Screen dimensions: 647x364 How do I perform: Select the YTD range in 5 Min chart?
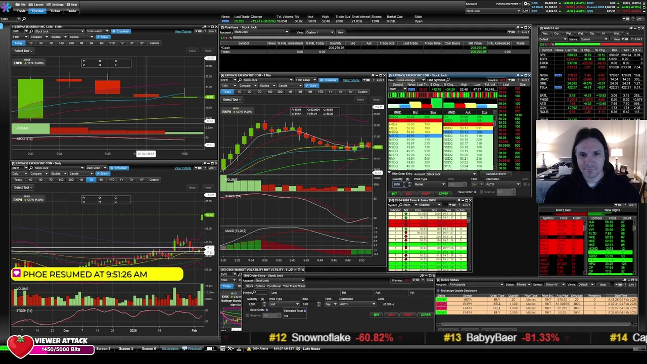pos(112,43)
